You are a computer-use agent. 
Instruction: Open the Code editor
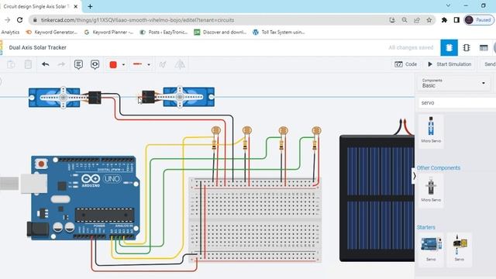point(405,64)
